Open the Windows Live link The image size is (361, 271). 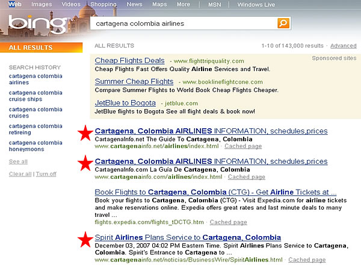[258, 4]
